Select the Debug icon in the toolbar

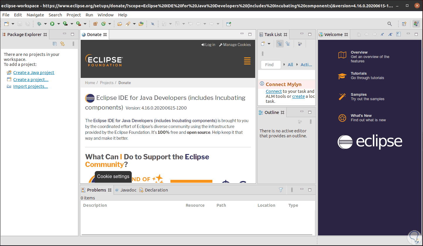tap(39, 24)
